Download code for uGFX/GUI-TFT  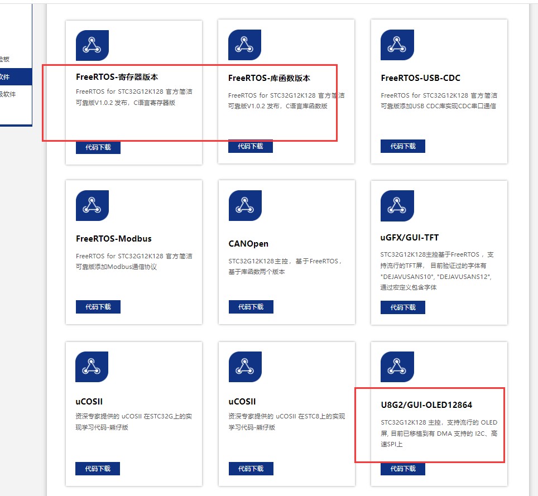(403, 307)
